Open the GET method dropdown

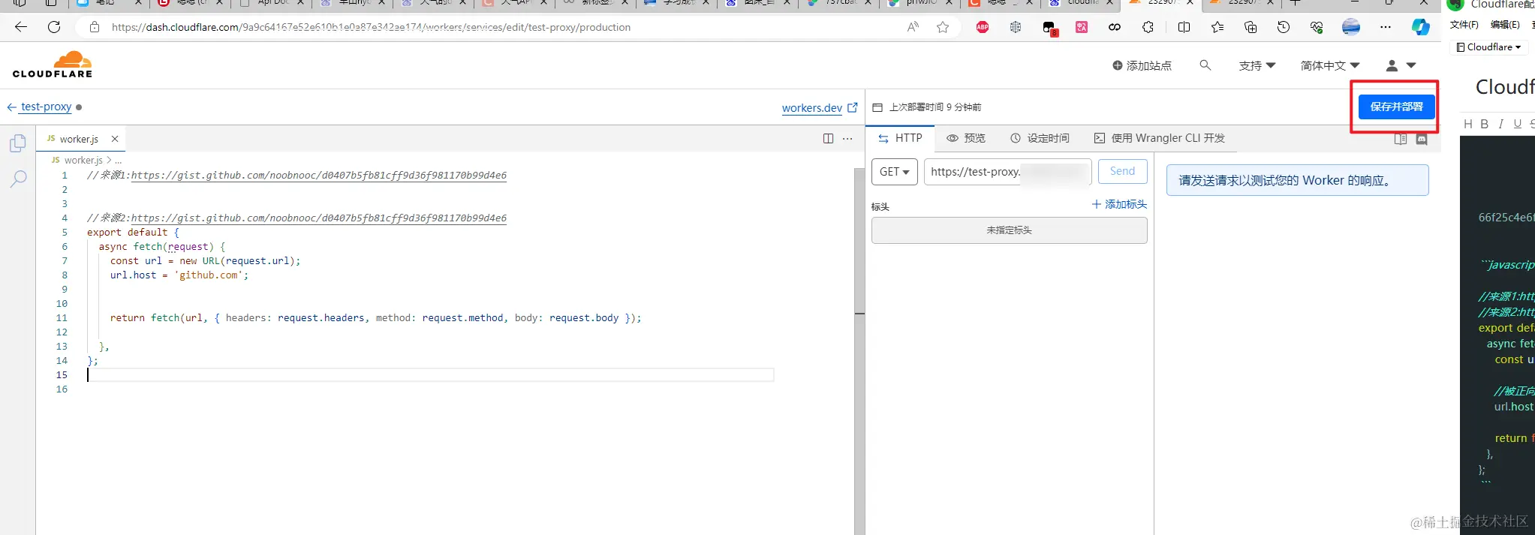click(x=895, y=172)
